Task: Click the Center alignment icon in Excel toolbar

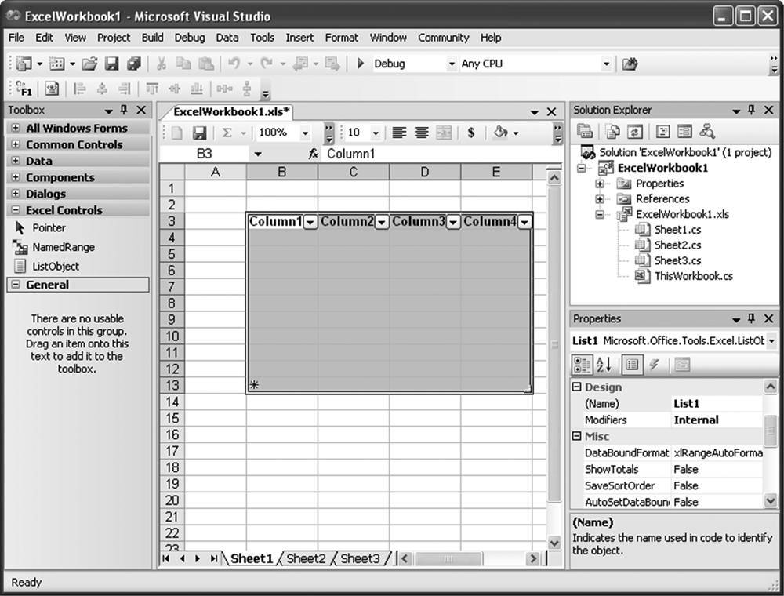Action: point(421,133)
